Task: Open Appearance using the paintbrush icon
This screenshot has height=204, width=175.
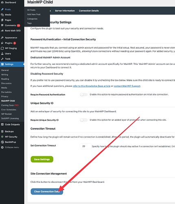Action: (x=2, y=38)
